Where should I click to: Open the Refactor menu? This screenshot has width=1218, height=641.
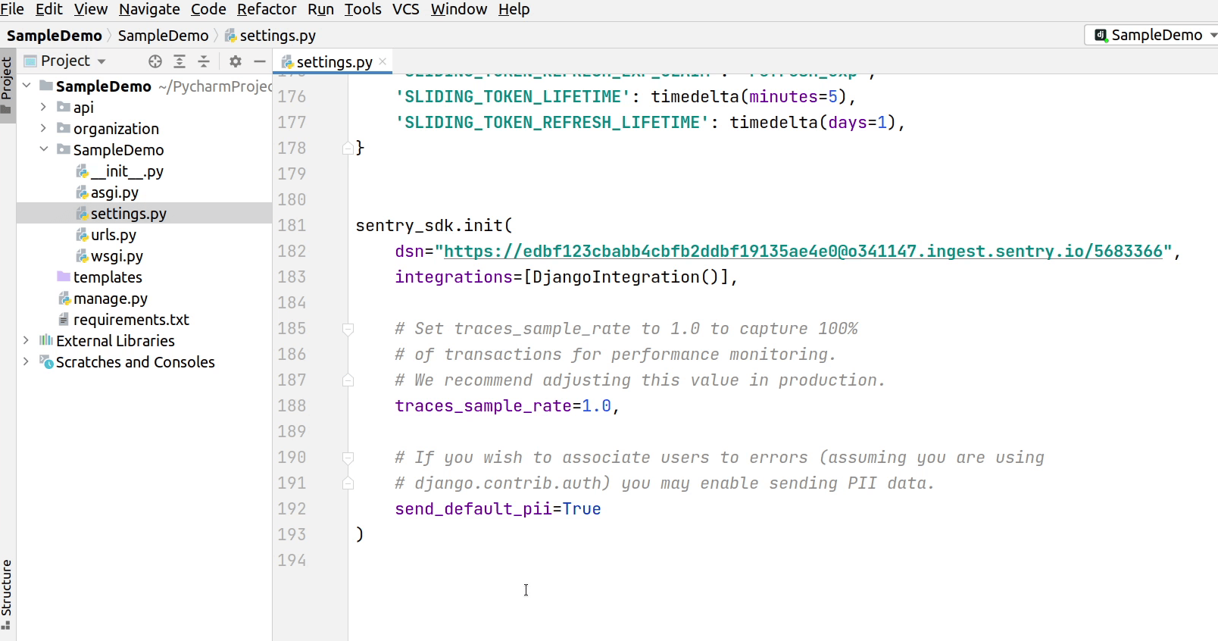pyautogui.click(x=267, y=9)
